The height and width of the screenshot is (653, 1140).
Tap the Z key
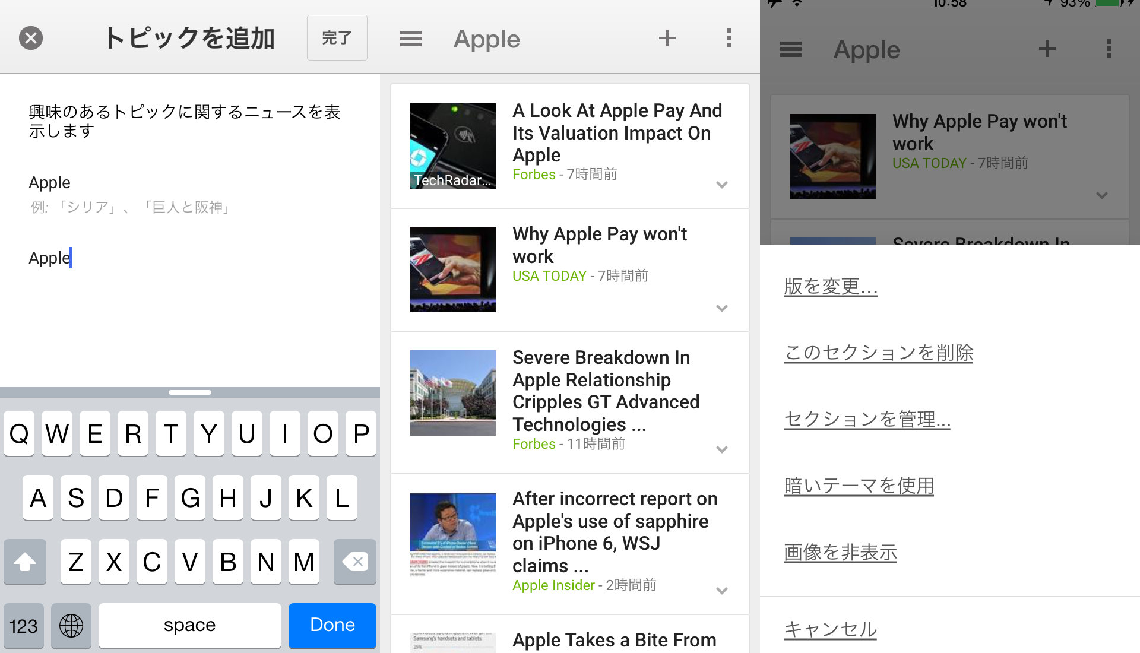click(x=76, y=562)
